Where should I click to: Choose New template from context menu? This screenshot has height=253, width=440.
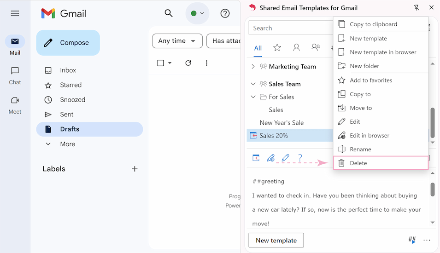[381, 38]
